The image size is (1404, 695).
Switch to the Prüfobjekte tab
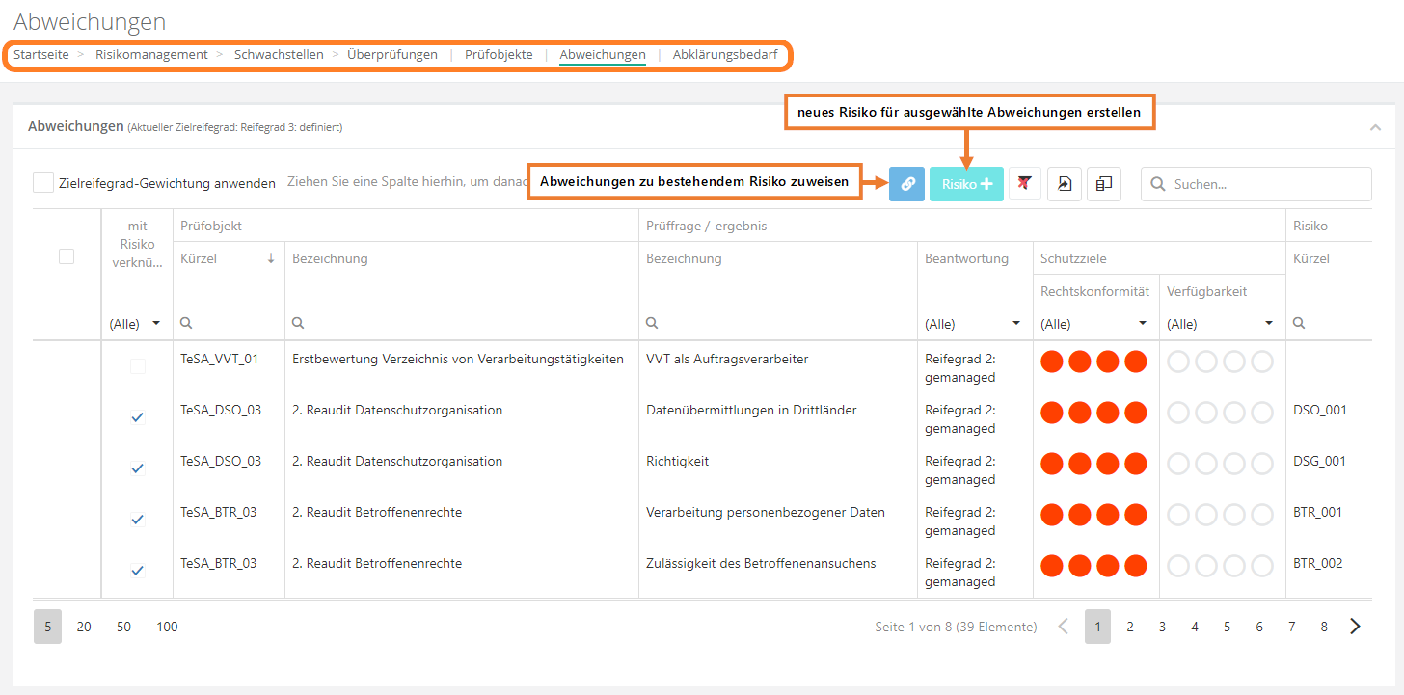(499, 55)
